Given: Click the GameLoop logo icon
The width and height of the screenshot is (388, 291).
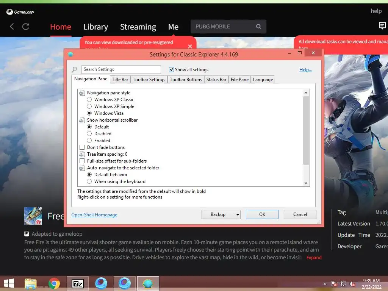Looking at the screenshot, I should pyautogui.click(x=9, y=12).
